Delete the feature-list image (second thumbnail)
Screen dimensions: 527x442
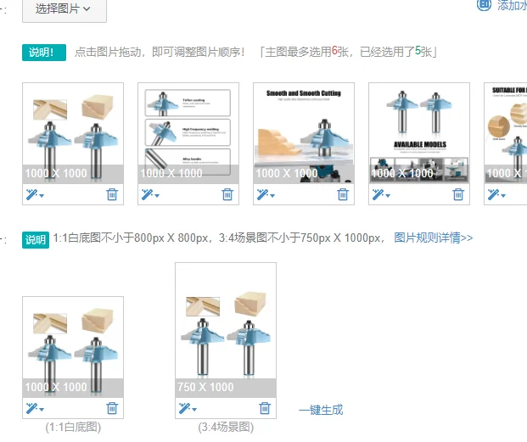[227, 194]
